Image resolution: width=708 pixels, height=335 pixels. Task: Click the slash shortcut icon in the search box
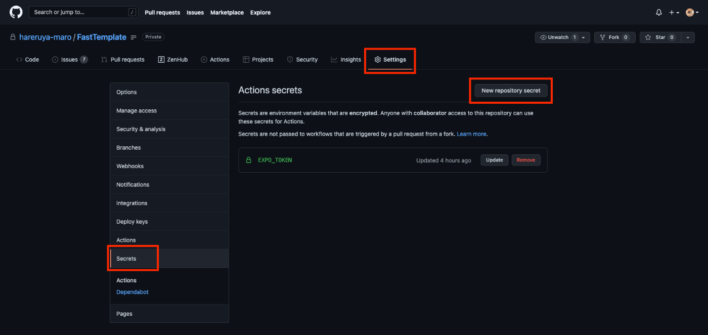[x=132, y=12]
